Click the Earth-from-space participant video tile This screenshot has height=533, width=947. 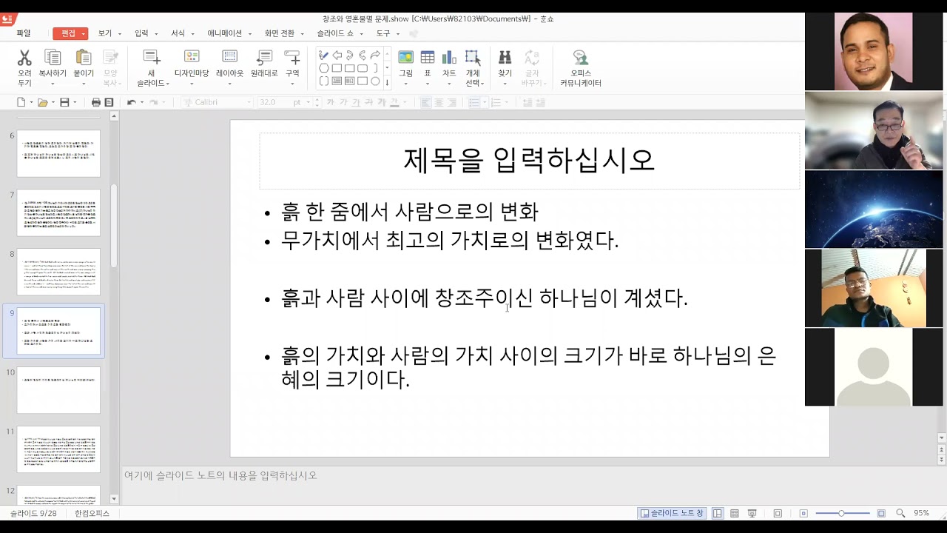click(874, 209)
